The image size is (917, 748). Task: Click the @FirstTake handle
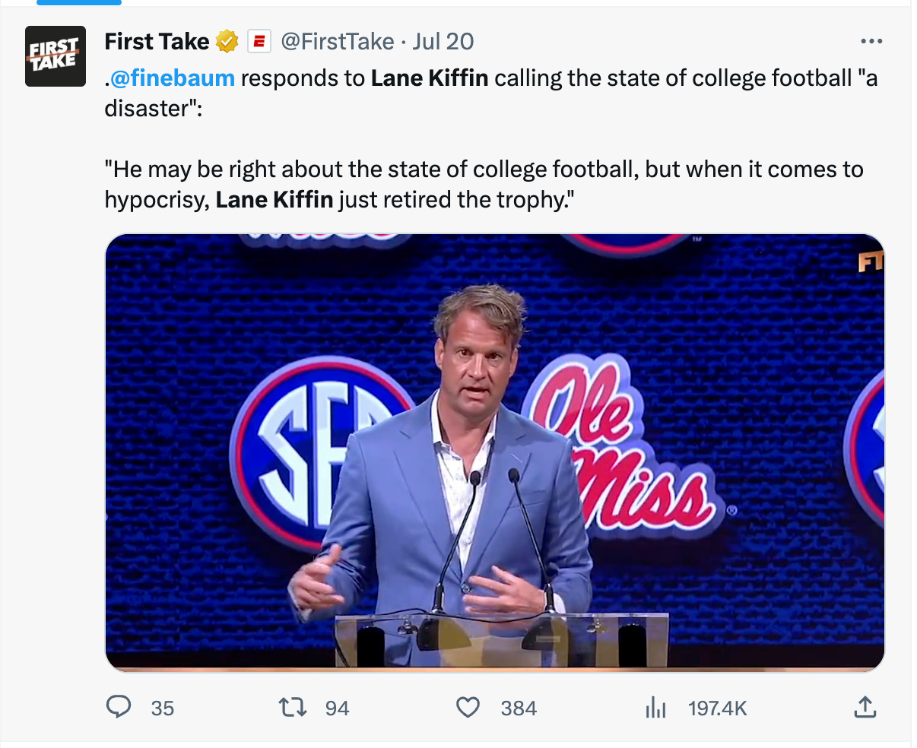pyautogui.click(x=338, y=41)
